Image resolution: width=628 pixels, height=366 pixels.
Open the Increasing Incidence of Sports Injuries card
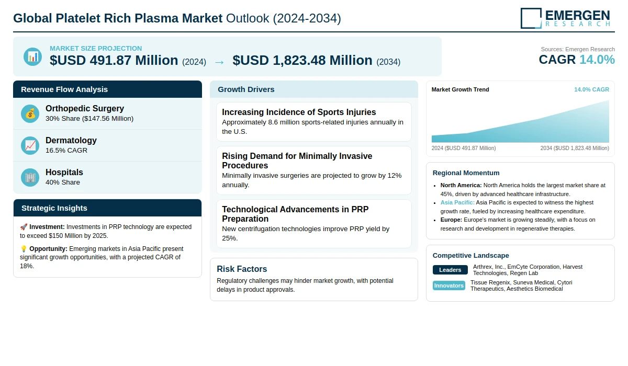[x=314, y=121]
